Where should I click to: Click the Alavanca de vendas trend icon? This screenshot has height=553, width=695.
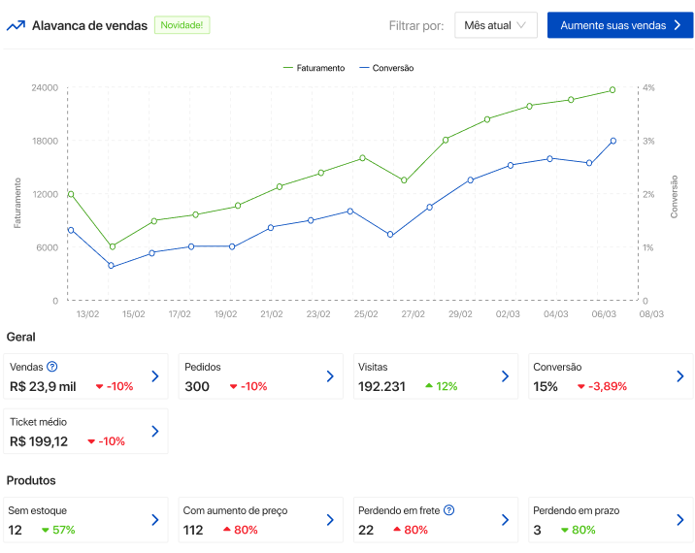tap(16, 25)
